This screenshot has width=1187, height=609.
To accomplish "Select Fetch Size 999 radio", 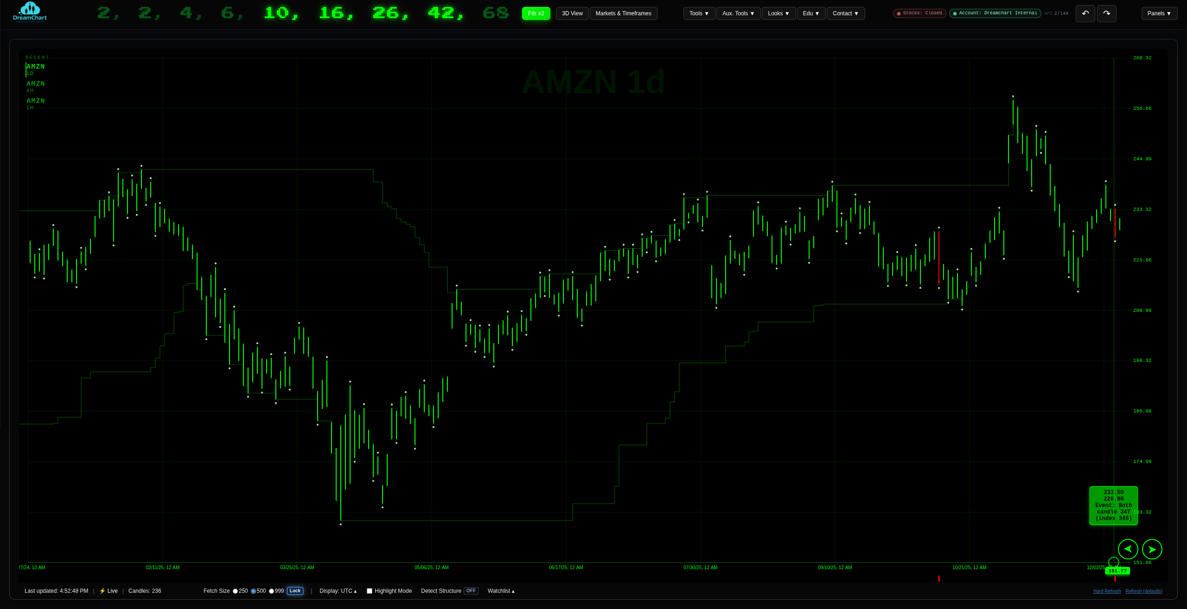I will pyautogui.click(x=271, y=591).
